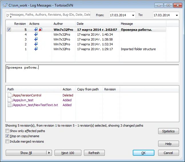Viewport: 185px width, 162px height.
Task: Click the date '17 марта 2014 г. 1:38:58'
Action: click(x=95, y=39)
